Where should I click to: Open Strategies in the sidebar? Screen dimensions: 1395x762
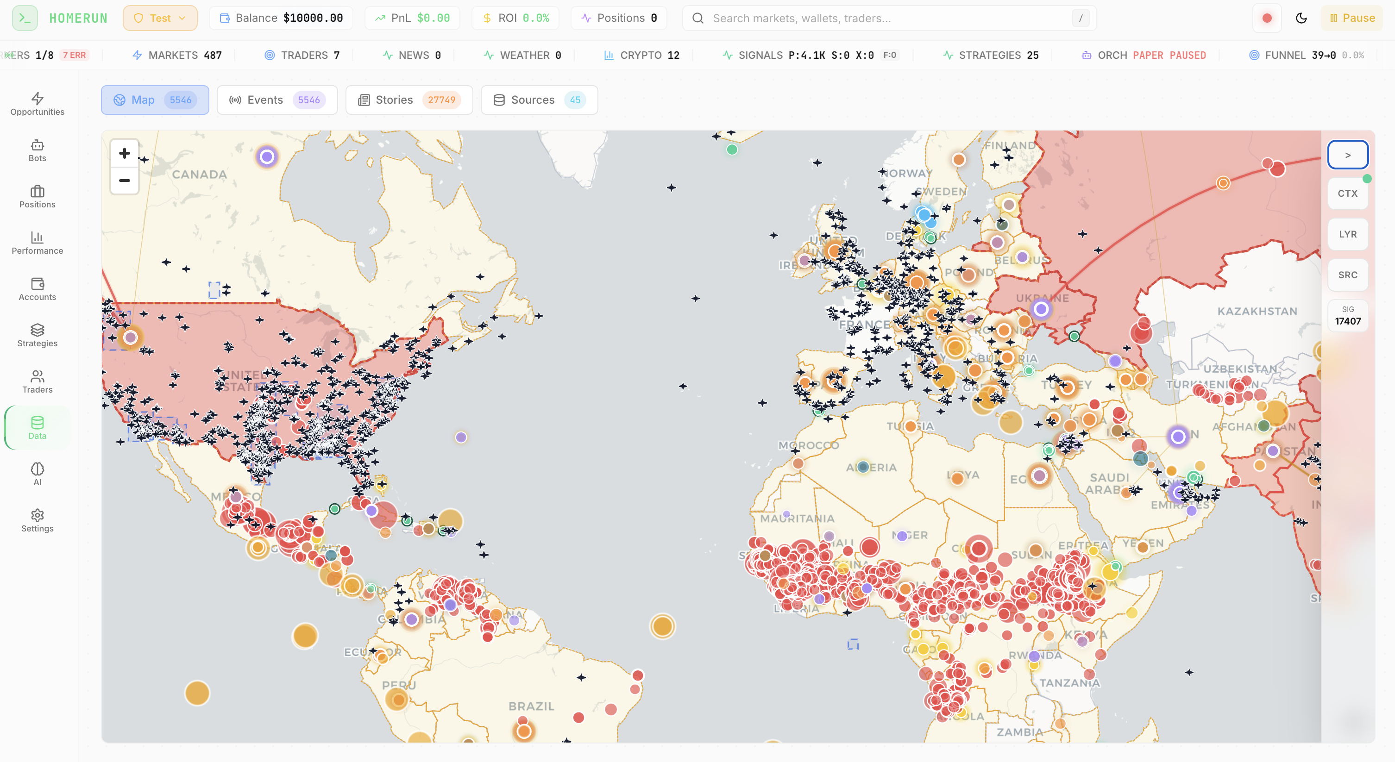click(x=38, y=335)
